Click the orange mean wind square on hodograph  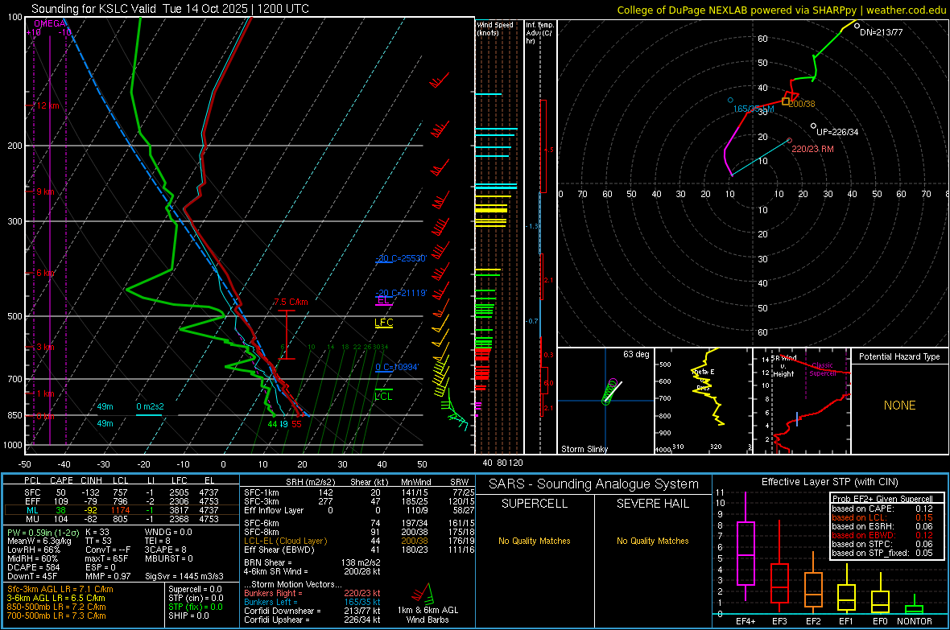point(785,101)
